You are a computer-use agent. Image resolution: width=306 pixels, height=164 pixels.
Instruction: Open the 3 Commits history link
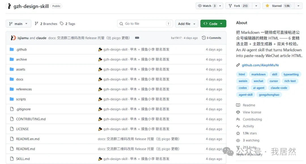[x=212, y=38]
